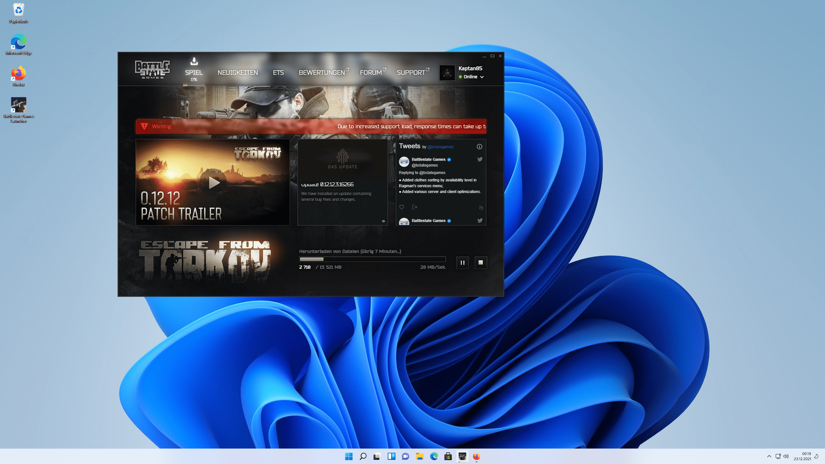Viewport: 825px width, 464px height.
Task: Open Microsoft Store from taskbar
Action: (x=448, y=456)
